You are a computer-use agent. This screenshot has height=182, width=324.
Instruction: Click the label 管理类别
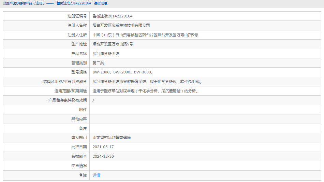click(x=79, y=63)
